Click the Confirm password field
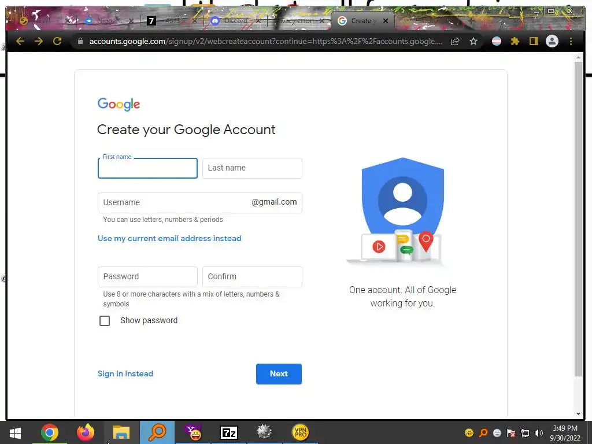 [252, 277]
